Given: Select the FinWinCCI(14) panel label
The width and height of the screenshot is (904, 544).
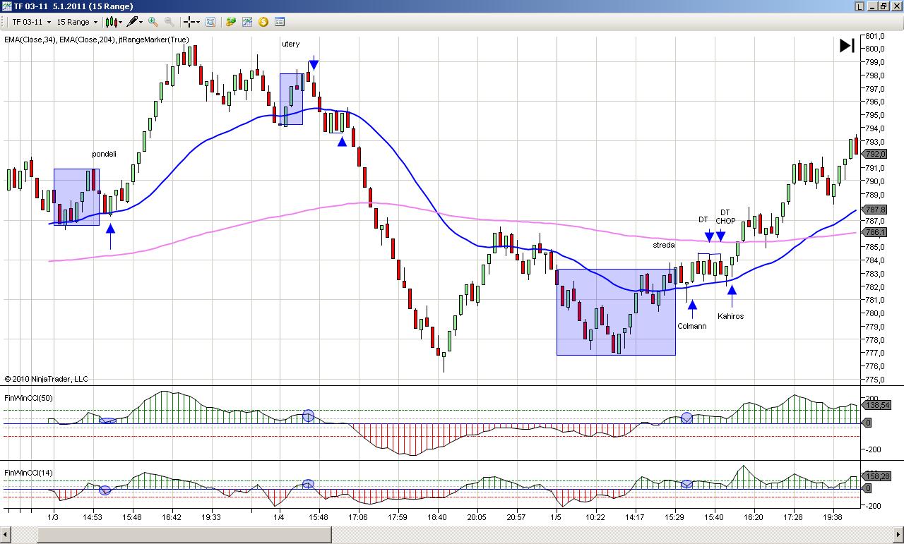Looking at the screenshot, I should (29, 473).
